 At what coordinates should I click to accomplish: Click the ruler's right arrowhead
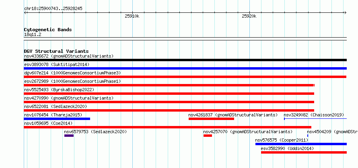345,13
